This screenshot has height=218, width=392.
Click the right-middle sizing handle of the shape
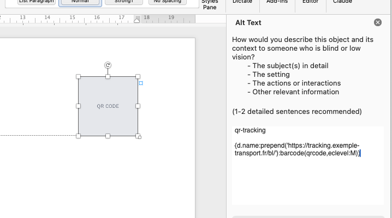tap(138, 106)
